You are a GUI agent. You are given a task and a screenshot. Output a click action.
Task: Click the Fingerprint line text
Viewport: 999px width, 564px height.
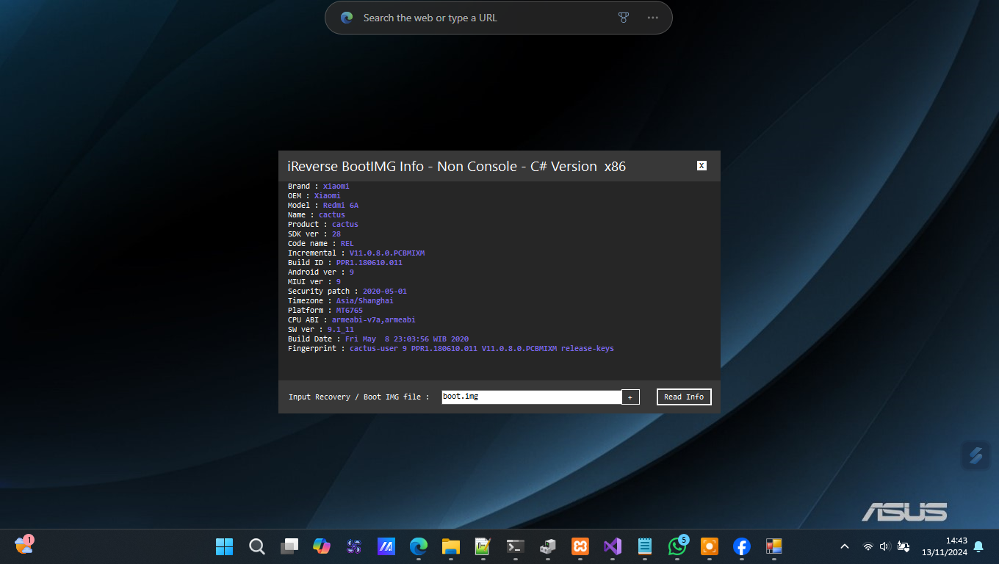click(x=451, y=349)
